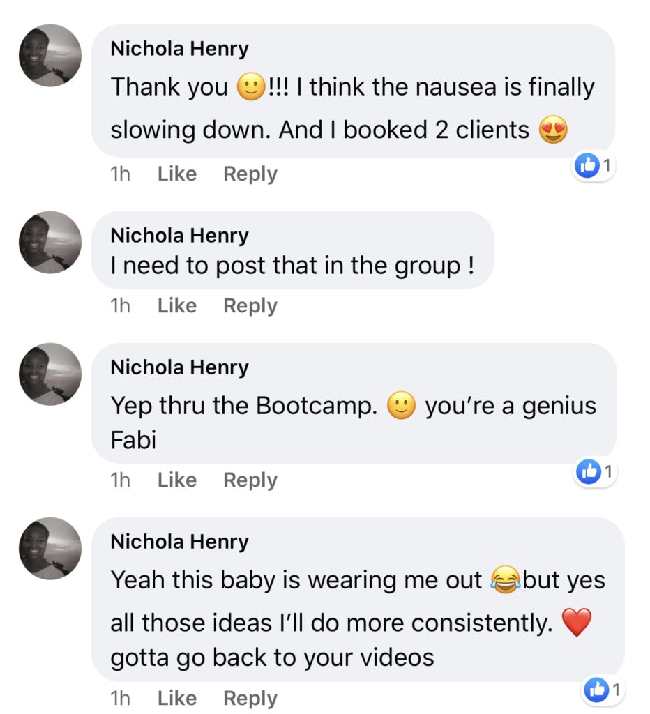The width and height of the screenshot is (650, 714).
Task: Reply to the 'gotta go back to your videos' comment
Action: pyautogui.click(x=250, y=698)
